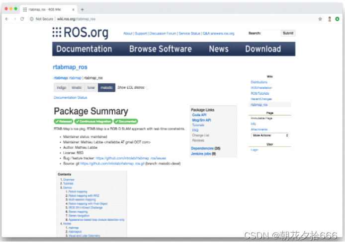
Task: Click the rtabmap_ros page title link
Action: (70, 67)
